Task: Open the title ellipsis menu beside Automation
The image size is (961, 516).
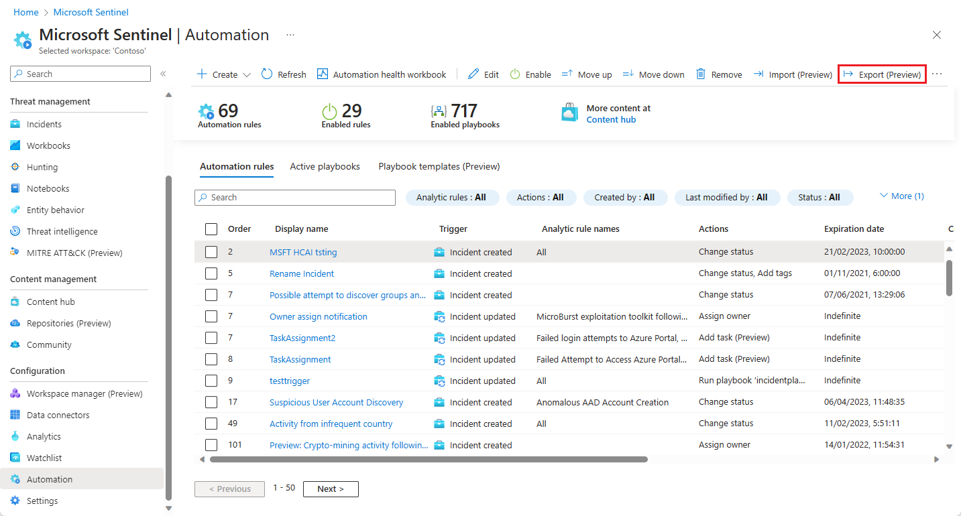Action: point(290,34)
